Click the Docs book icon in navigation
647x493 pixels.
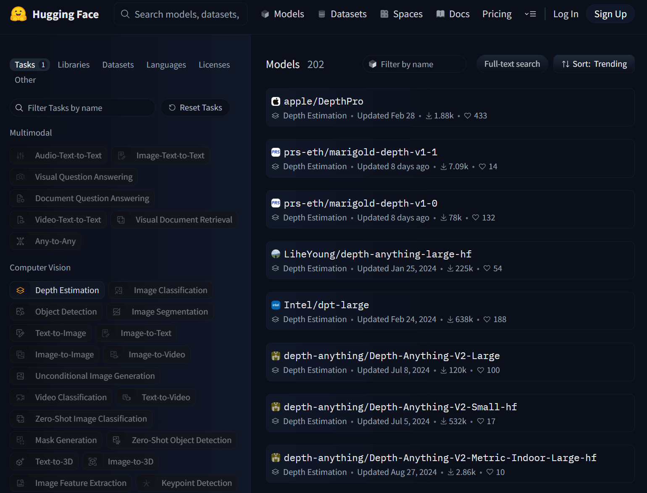click(440, 14)
